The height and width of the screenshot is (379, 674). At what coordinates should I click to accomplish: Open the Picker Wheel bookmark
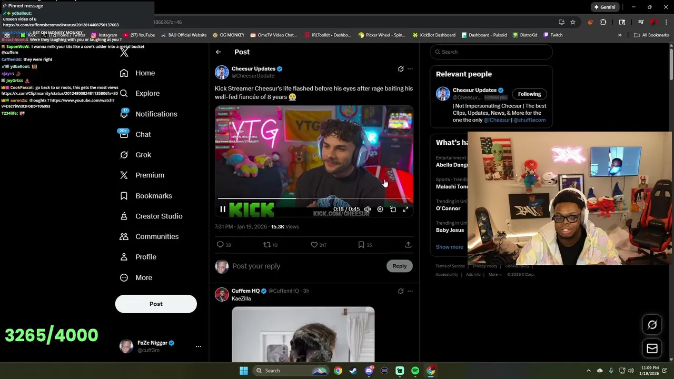(382, 35)
